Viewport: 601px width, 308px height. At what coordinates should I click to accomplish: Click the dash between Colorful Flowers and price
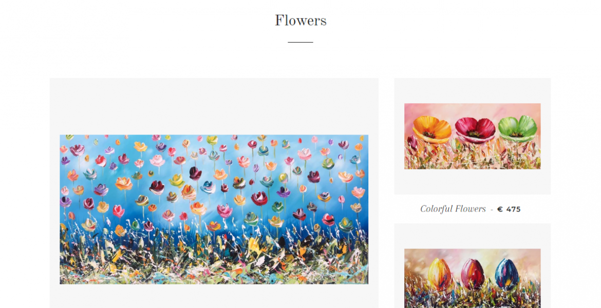coord(492,209)
